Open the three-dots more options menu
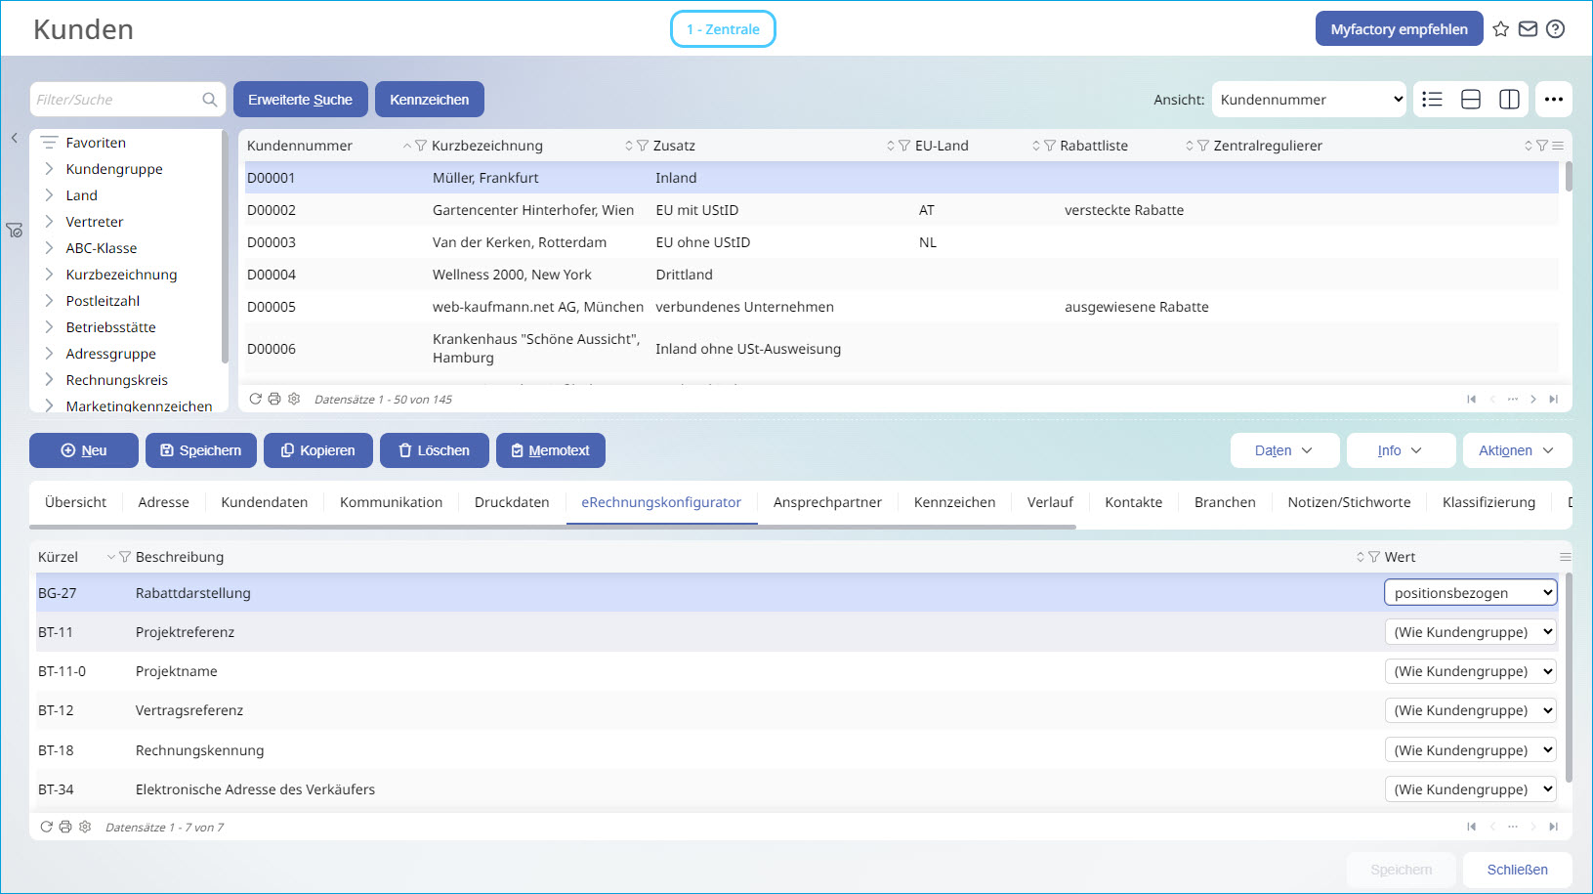Viewport: 1593px width, 894px height. click(1554, 100)
